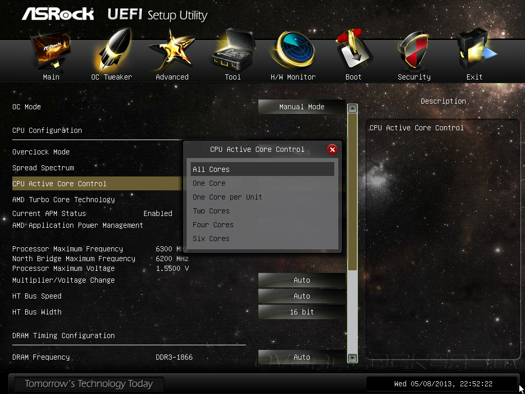
Task: Click the scrollbar down arrow
Action: (x=352, y=358)
